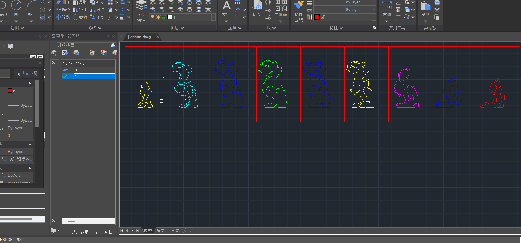Click the Rotate (旋转) tool
This screenshot has width=521, height=243.
(80, 17)
